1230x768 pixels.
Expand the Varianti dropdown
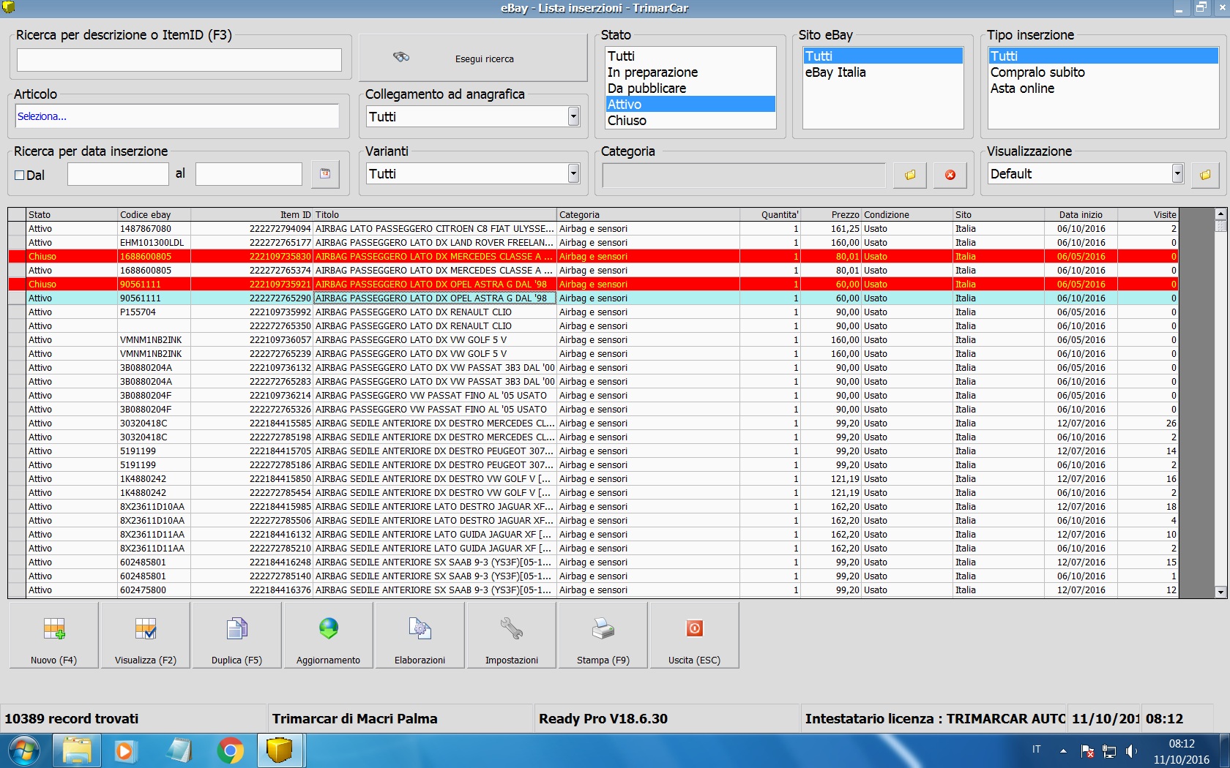coord(573,173)
